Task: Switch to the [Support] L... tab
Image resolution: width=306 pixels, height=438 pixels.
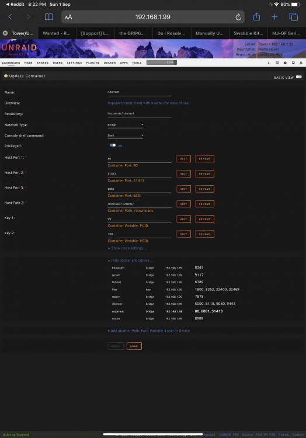Action: [95, 33]
